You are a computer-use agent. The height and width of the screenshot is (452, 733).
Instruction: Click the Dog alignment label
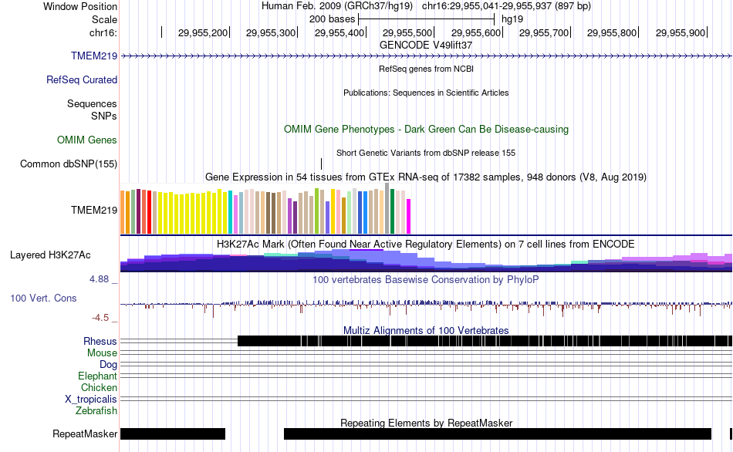[108, 365]
